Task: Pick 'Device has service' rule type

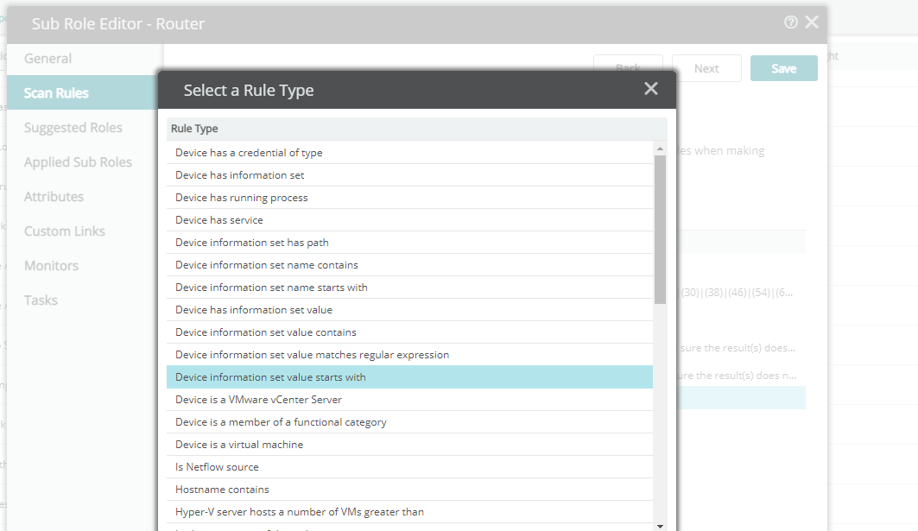Action: [410, 220]
